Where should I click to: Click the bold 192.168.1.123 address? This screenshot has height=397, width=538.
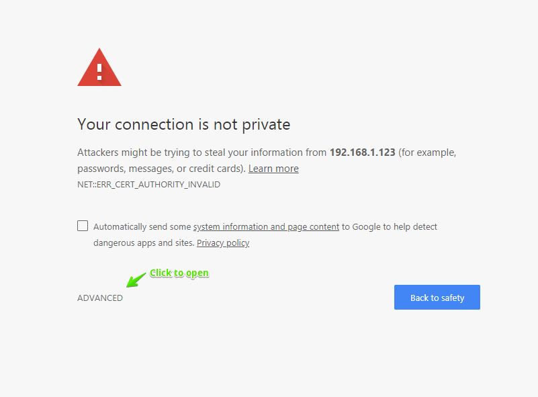[x=362, y=152]
